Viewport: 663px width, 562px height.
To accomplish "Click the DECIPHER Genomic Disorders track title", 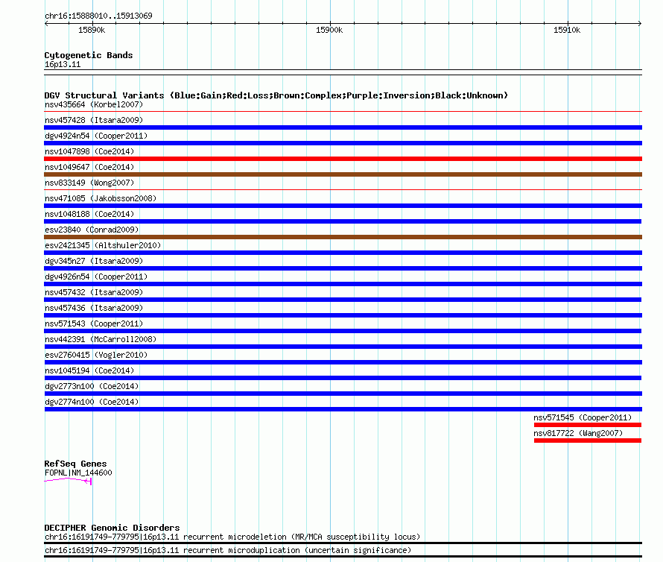I will pos(112,528).
